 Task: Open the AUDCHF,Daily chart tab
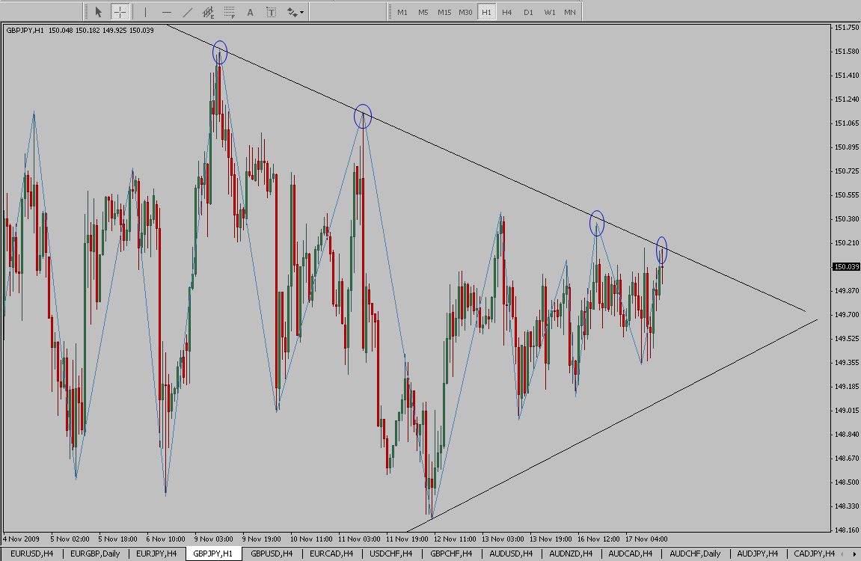[x=695, y=554]
